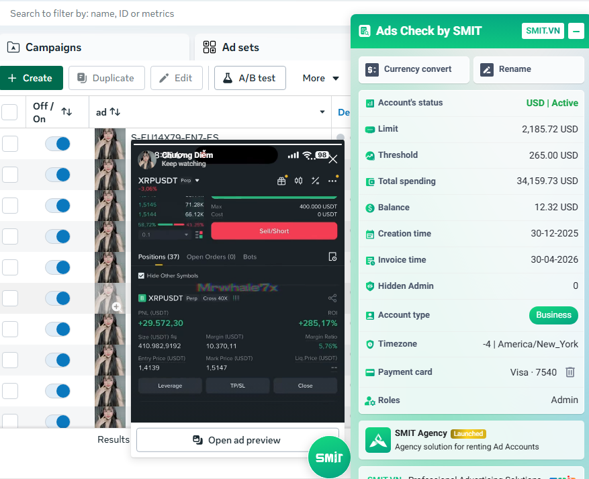Click the Roles user gear icon
This screenshot has width=589, height=479.
370,401
